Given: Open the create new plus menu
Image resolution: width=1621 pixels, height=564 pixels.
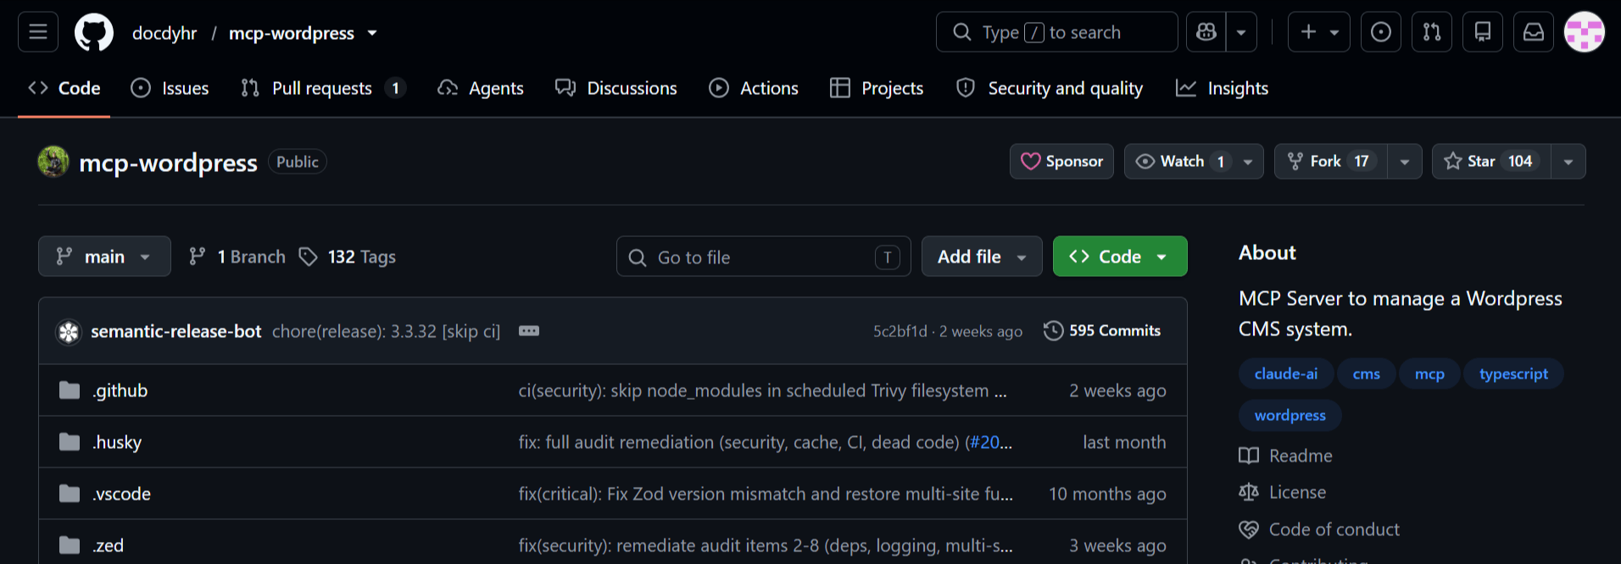Looking at the screenshot, I should 1318,32.
